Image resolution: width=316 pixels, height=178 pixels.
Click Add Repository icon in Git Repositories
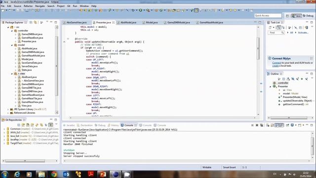[x=23, y=125]
